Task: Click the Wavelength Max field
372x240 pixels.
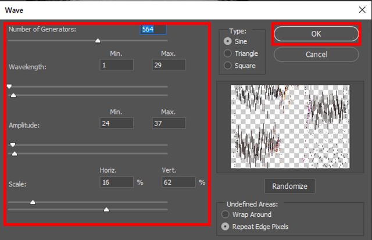Action: pyautogui.click(x=169, y=65)
